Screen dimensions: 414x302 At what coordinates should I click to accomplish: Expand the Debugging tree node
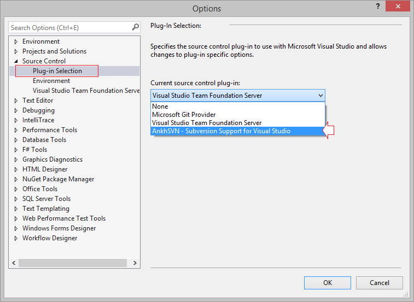coord(16,110)
